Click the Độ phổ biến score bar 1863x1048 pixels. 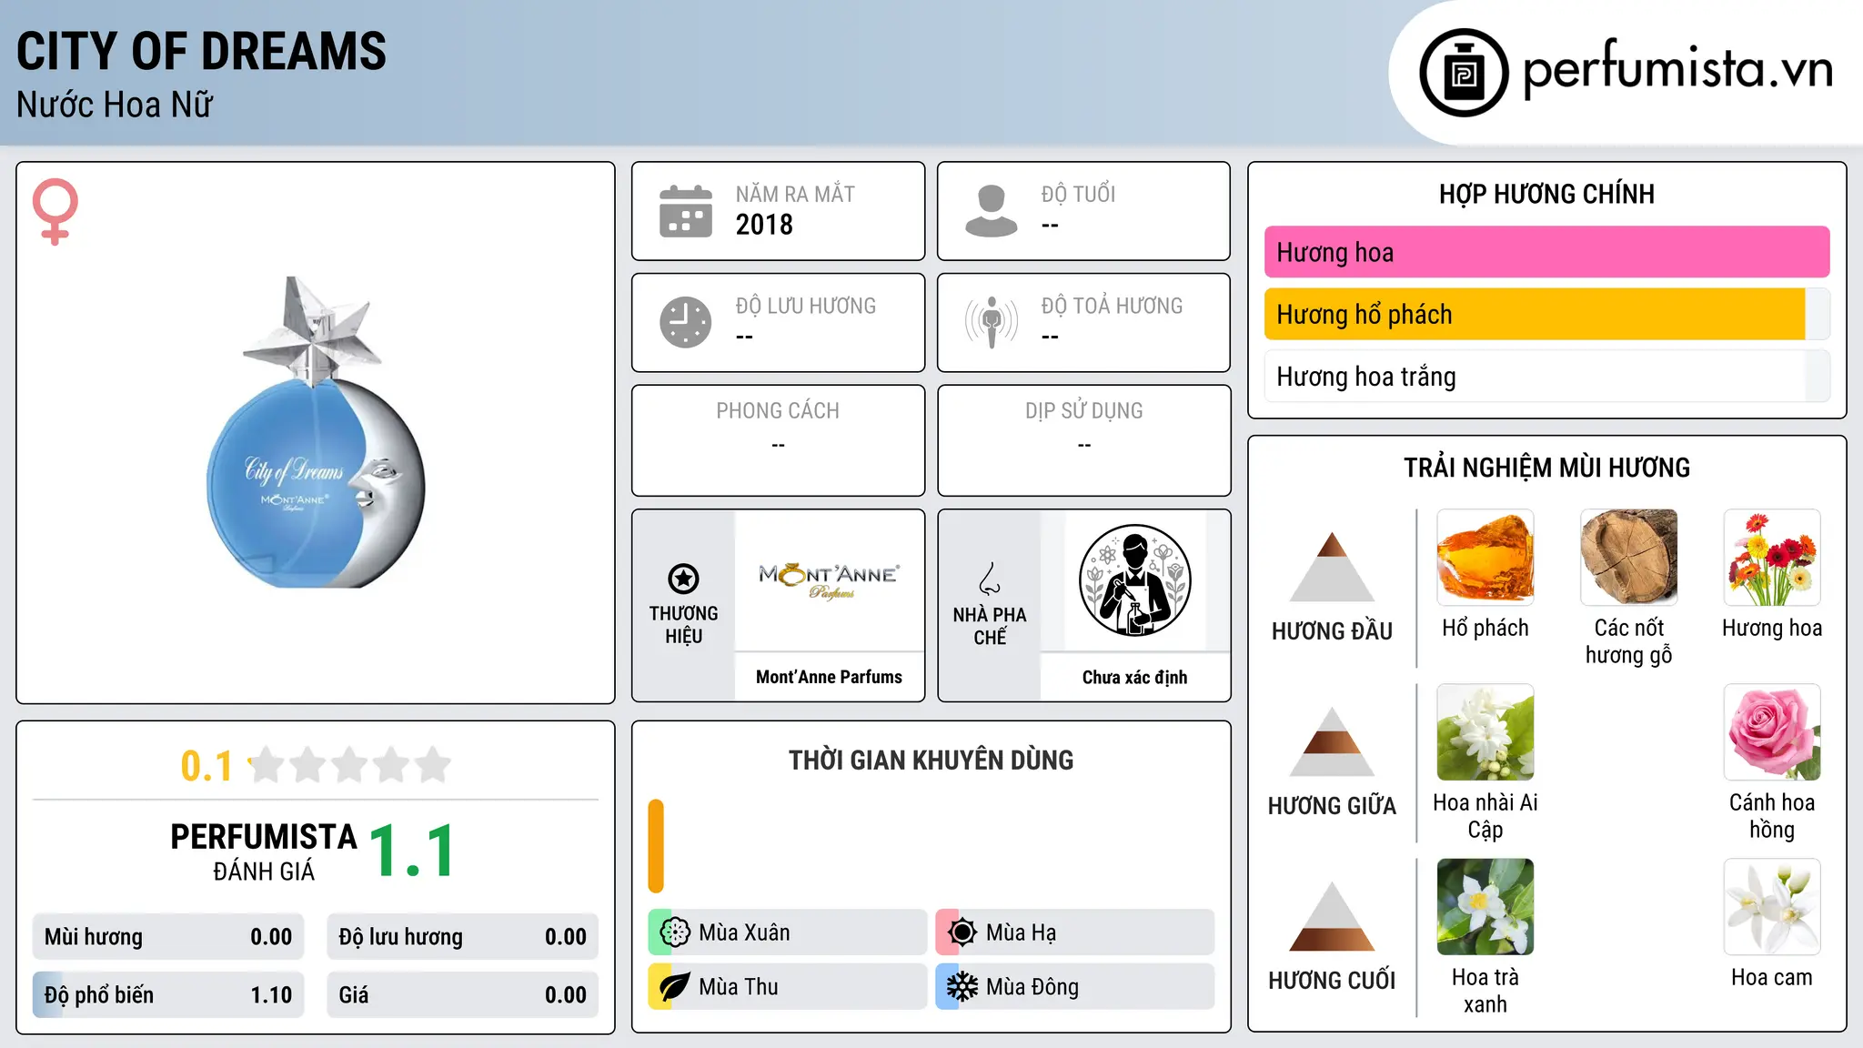coord(168,994)
